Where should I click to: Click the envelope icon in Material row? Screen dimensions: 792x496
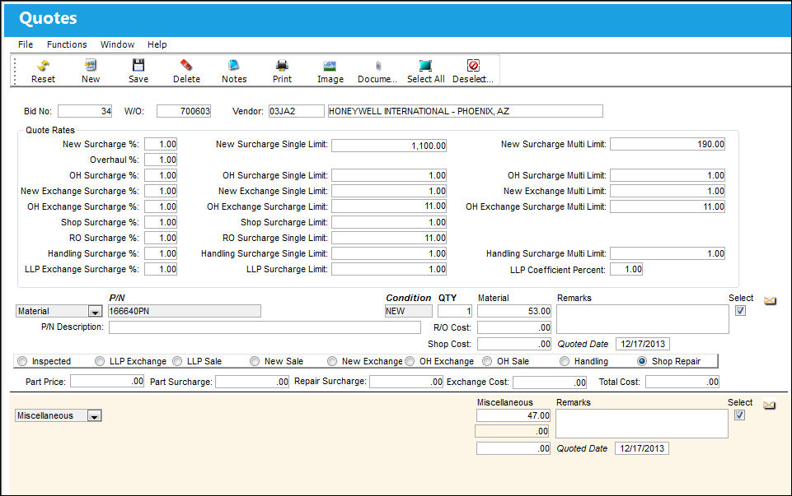pyautogui.click(x=770, y=301)
